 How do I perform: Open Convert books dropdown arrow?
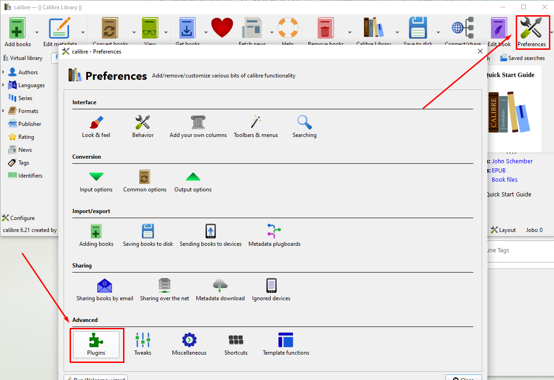coord(134,32)
